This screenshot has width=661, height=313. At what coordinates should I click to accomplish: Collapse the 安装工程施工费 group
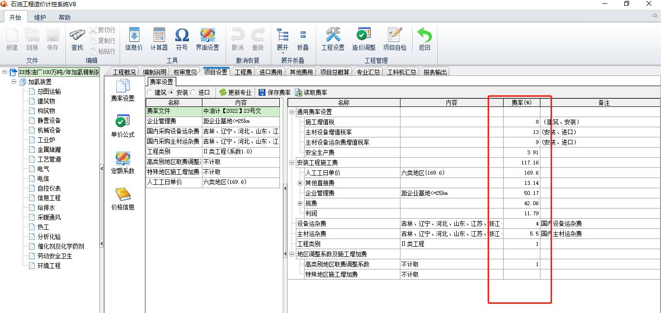[292, 163]
